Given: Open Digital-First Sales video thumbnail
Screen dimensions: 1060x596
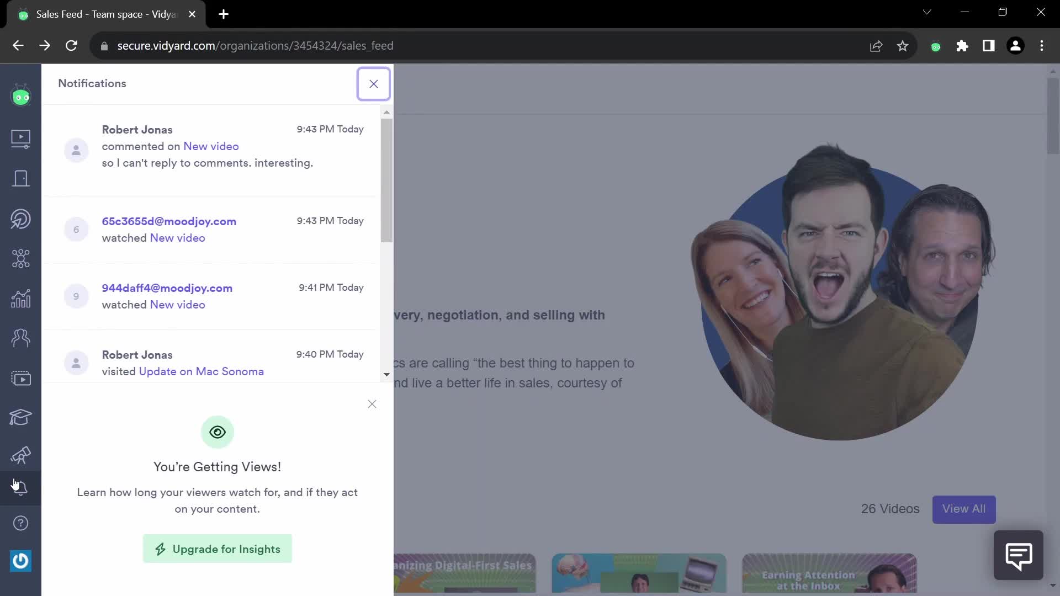Looking at the screenshot, I should pyautogui.click(x=464, y=573).
